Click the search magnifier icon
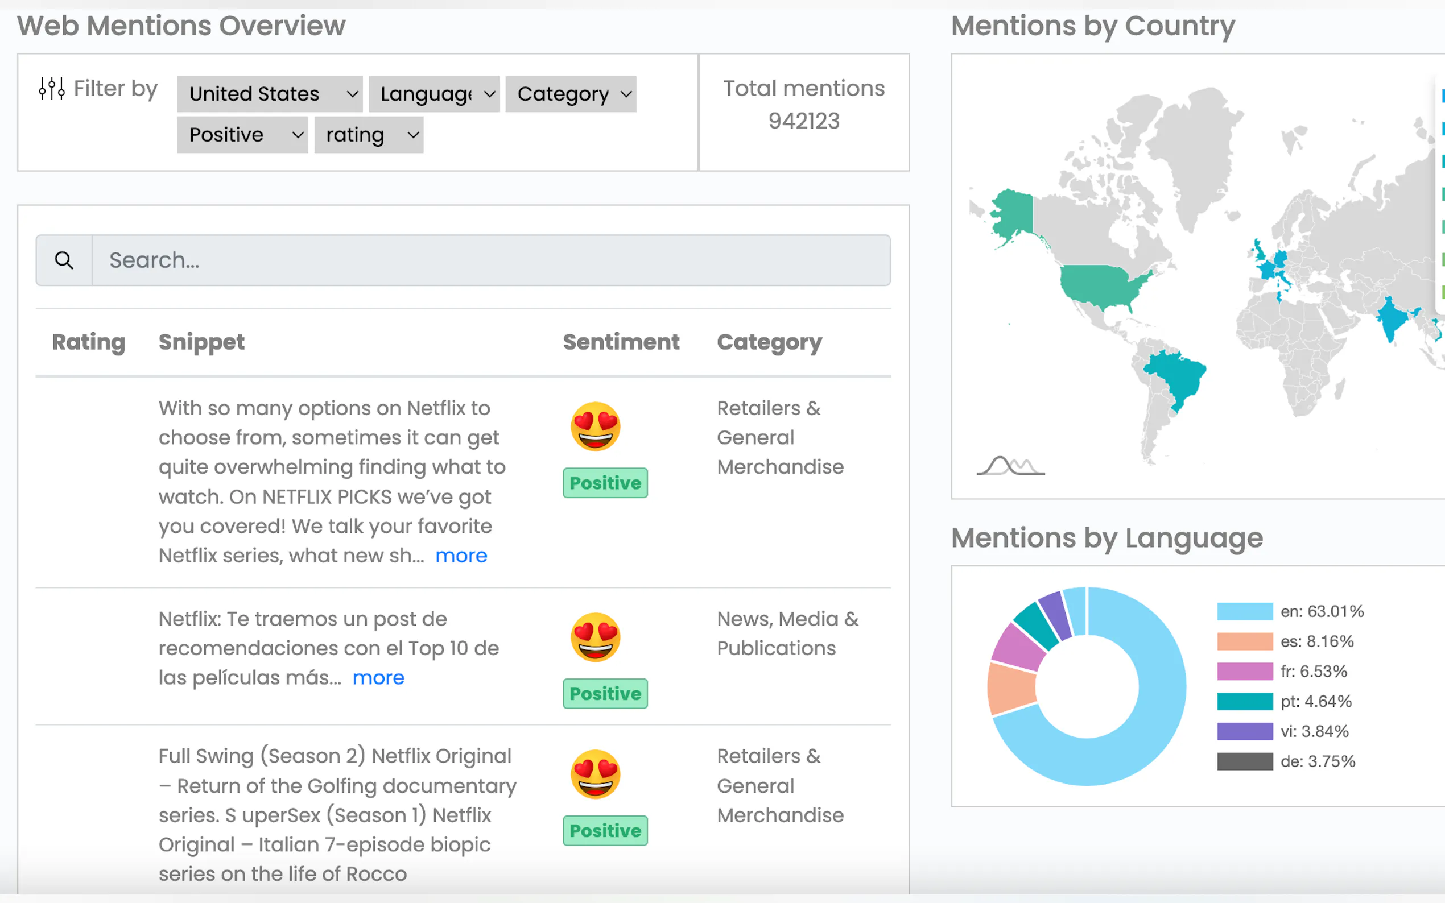This screenshot has height=903, width=1445. pos(64,260)
